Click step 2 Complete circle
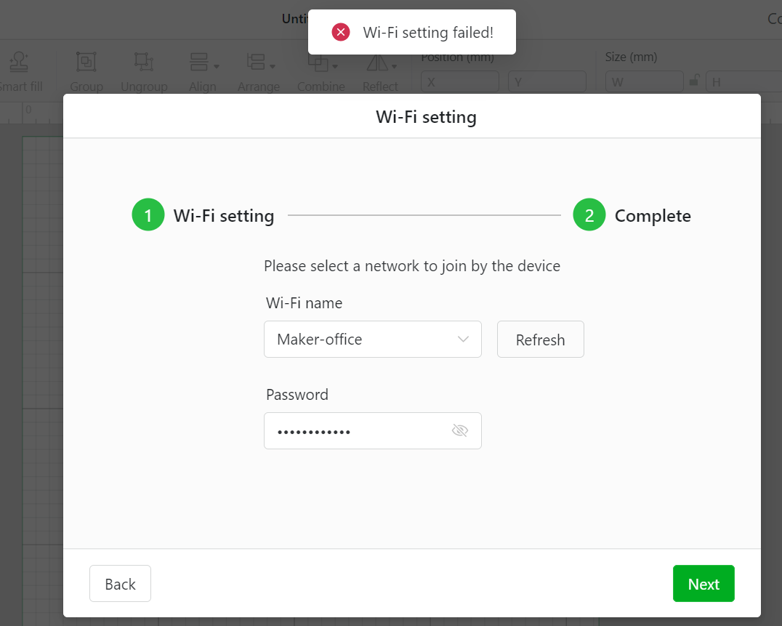Viewport: 782px width, 626px height. click(x=589, y=216)
